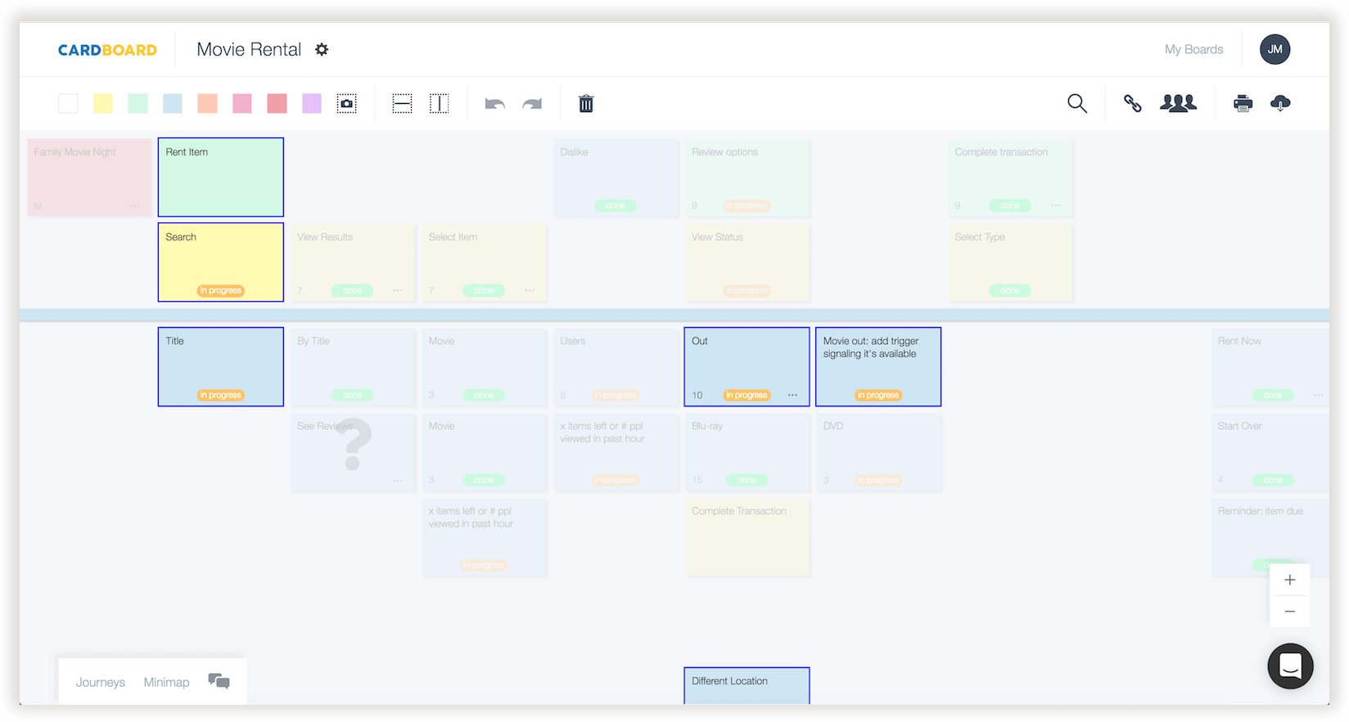Click the camera image card icon
This screenshot has width=1349, height=722.
[x=347, y=104]
